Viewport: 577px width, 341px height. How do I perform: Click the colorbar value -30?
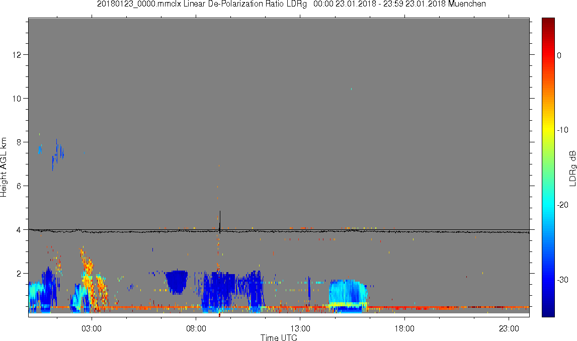[562, 280]
